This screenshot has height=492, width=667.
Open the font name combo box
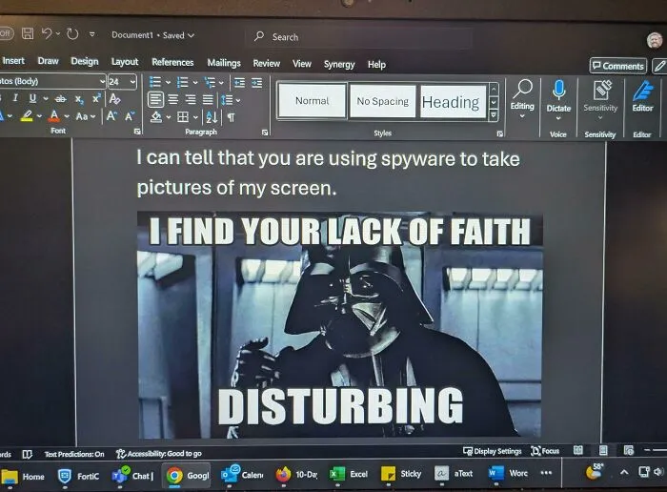pyautogui.click(x=51, y=81)
